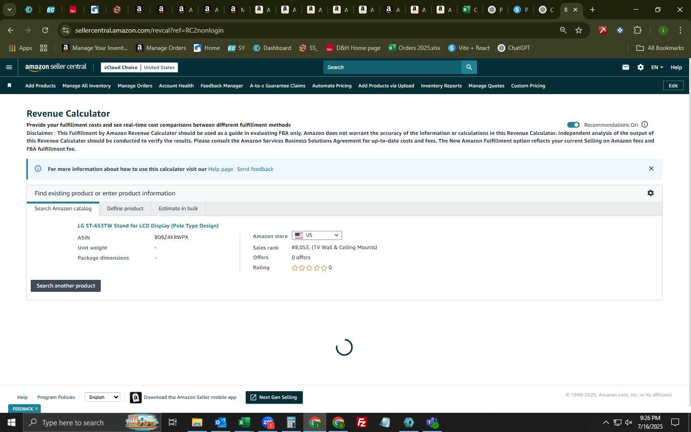Screen dimensions: 691x432
Task: Open the Chrome profile avatar
Action: click(x=663, y=30)
